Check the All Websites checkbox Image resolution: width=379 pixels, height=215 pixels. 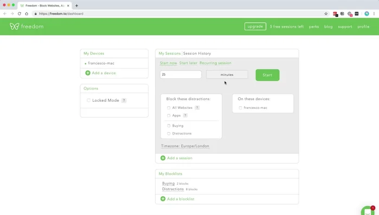[x=169, y=108]
